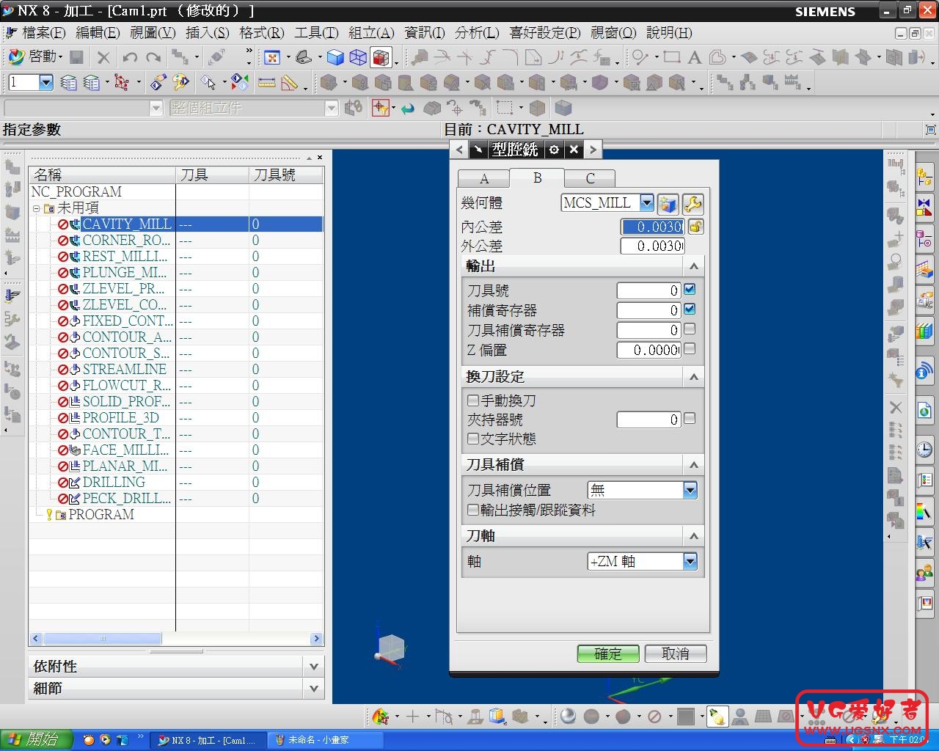Select the PROGRAM node in tree

coord(101,514)
